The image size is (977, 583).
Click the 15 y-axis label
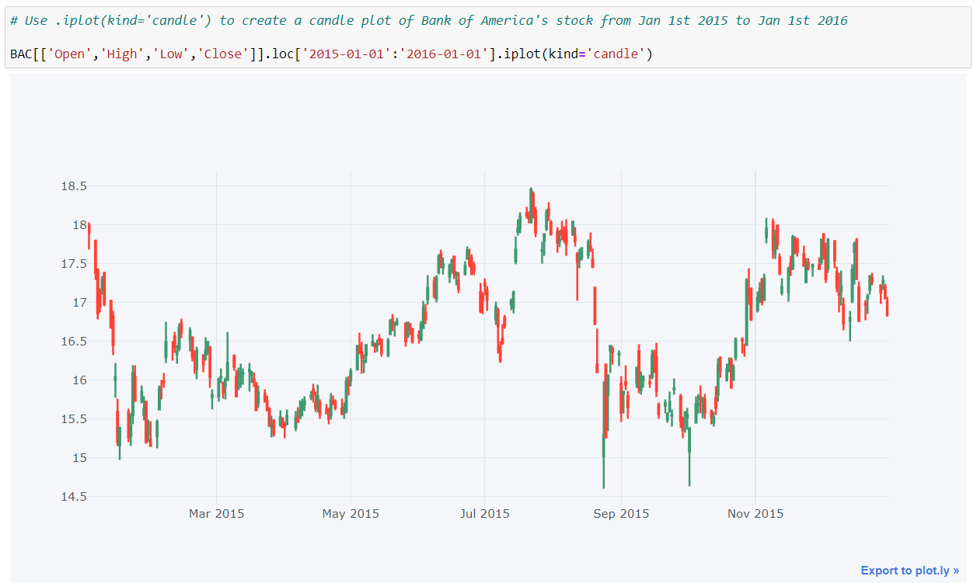pyautogui.click(x=79, y=458)
